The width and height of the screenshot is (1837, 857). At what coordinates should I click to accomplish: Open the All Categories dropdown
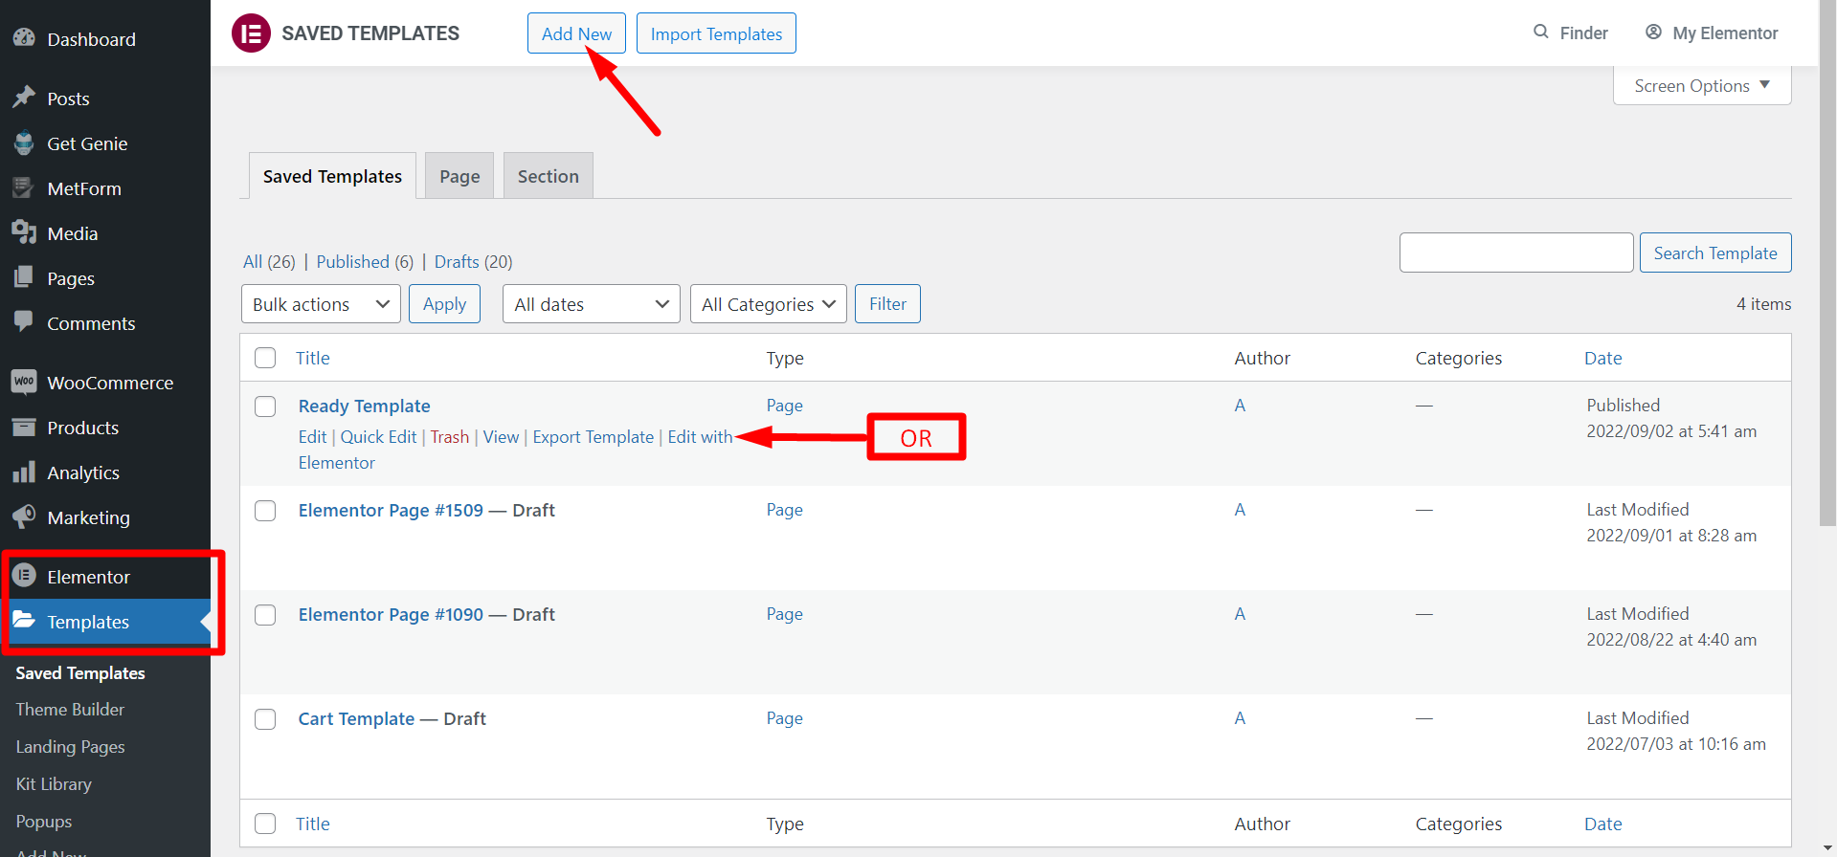[x=769, y=304]
